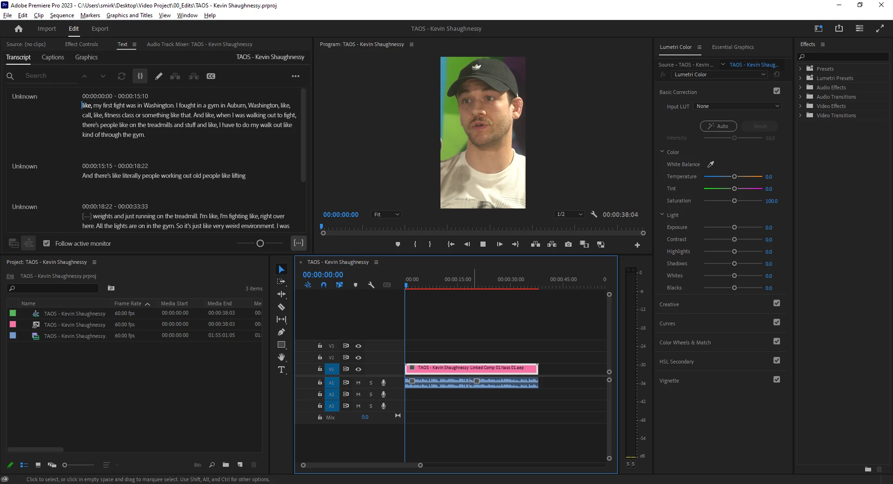Screen dimensions: 893x484
Task: Mute audio track A1
Action: click(358, 383)
